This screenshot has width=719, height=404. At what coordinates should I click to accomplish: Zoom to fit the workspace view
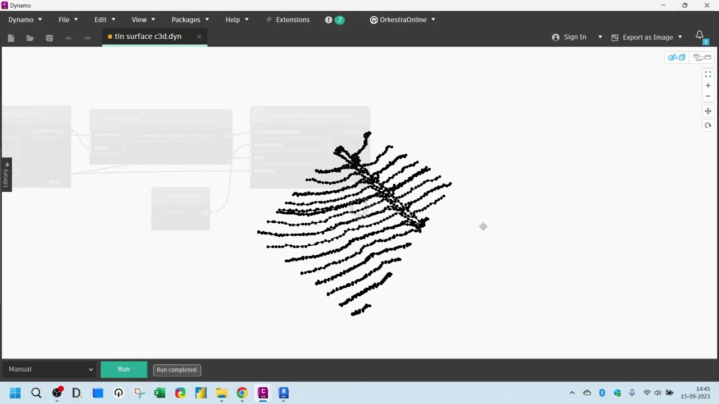pos(708,74)
